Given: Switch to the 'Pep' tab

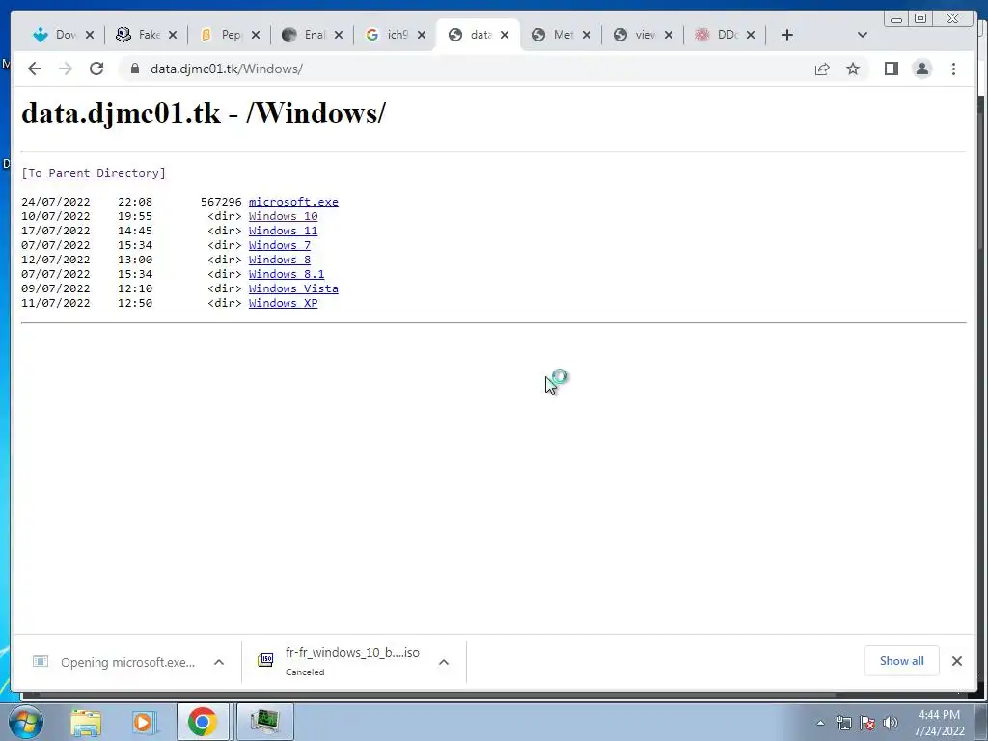Looking at the screenshot, I should 222,35.
